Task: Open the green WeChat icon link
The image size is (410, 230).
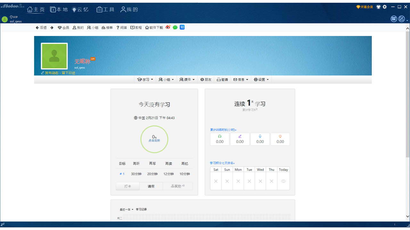Action: click(x=175, y=27)
